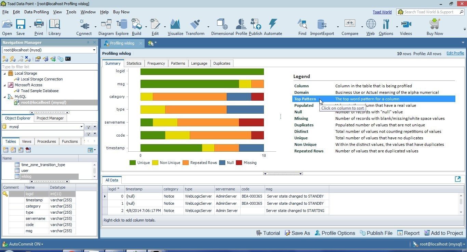
Task: Click the disconnect icon with blue X
Action: [x=28, y=59]
